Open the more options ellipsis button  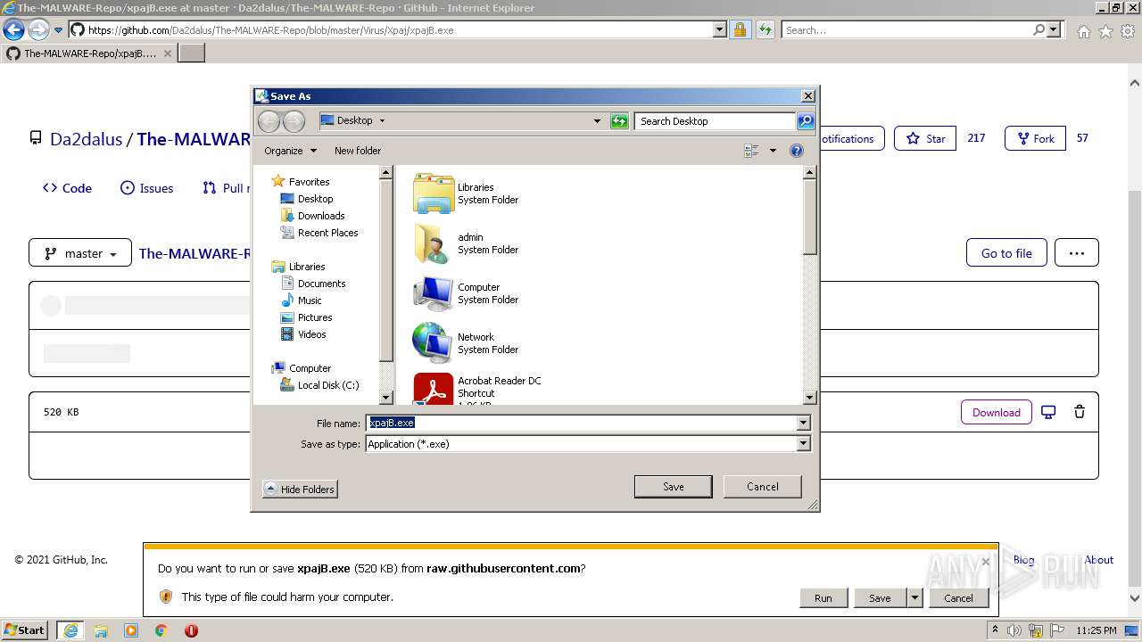pyautogui.click(x=1077, y=253)
